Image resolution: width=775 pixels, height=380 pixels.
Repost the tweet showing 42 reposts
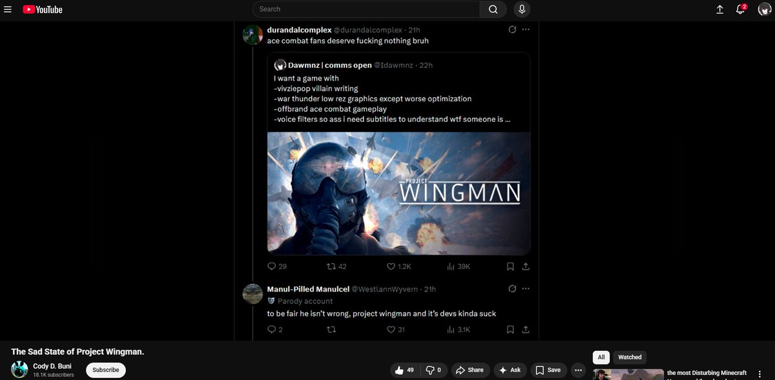(x=336, y=266)
